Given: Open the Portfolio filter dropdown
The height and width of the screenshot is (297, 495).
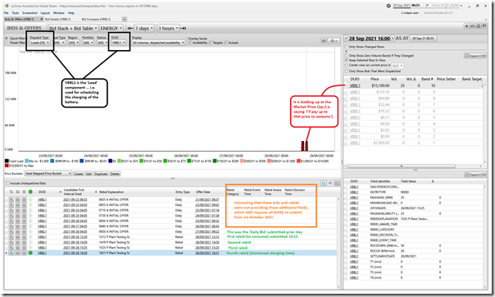Looking at the screenshot, I should (x=88, y=43).
